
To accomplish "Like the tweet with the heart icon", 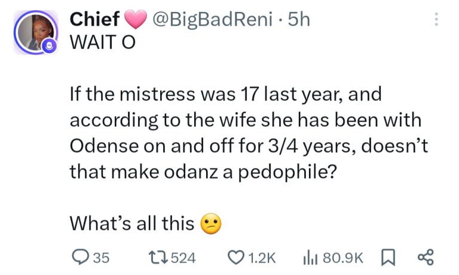I will (236, 257).
